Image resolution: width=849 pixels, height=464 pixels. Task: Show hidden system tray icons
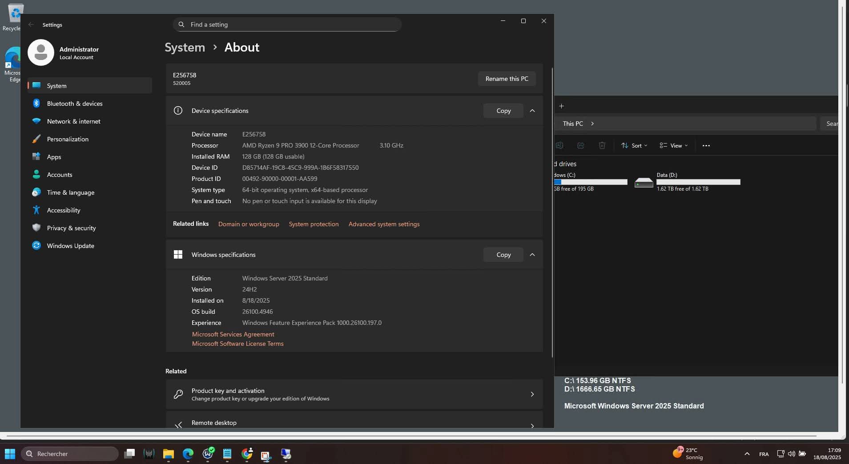pos(747,454)
